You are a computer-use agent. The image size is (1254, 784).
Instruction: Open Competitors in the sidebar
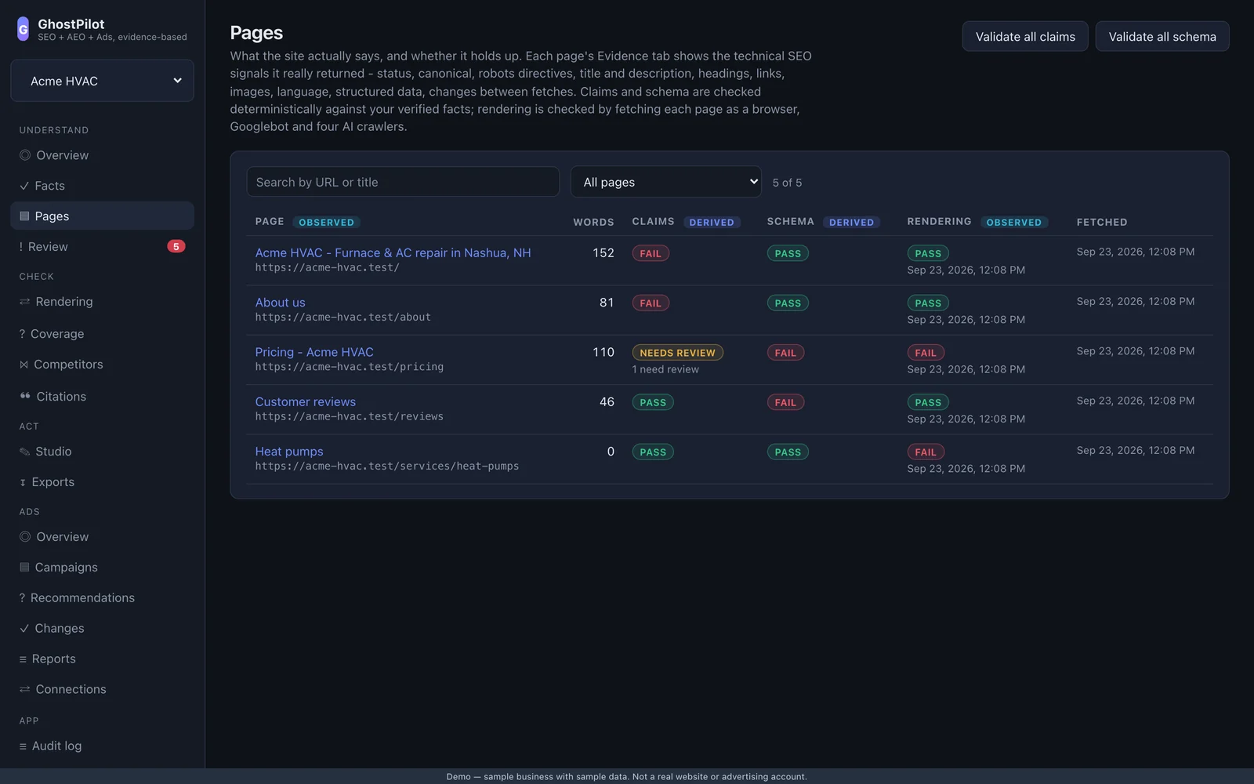(102, 365)
